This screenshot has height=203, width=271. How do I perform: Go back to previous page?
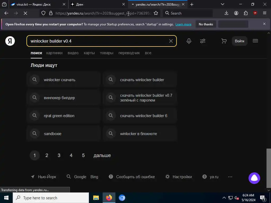click(x=6, y=13)
